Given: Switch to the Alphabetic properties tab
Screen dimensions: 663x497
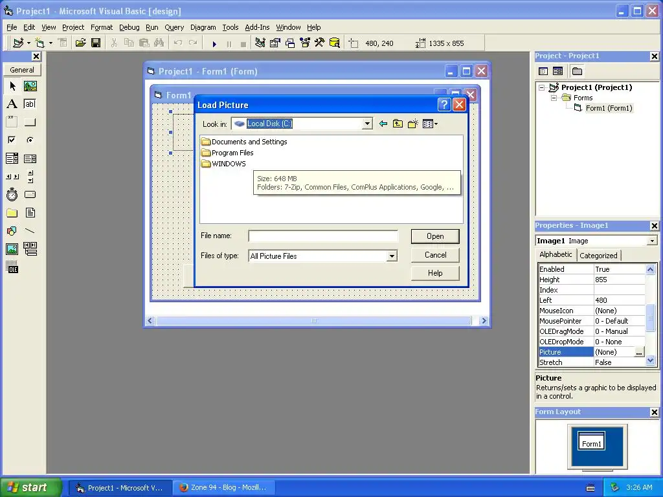Looking at the screenshot, I should pyautogui.click(x=556, y=254).
